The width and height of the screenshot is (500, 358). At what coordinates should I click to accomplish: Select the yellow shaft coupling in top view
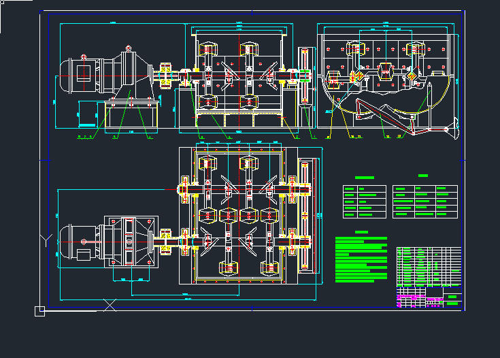pyautogui.click(x=166, y=242)
